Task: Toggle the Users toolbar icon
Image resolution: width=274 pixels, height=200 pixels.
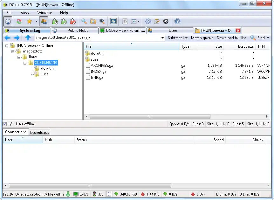Action: [44, 21]
